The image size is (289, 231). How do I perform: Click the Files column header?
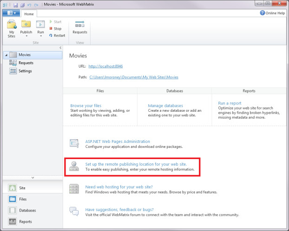tap(100, 91)
